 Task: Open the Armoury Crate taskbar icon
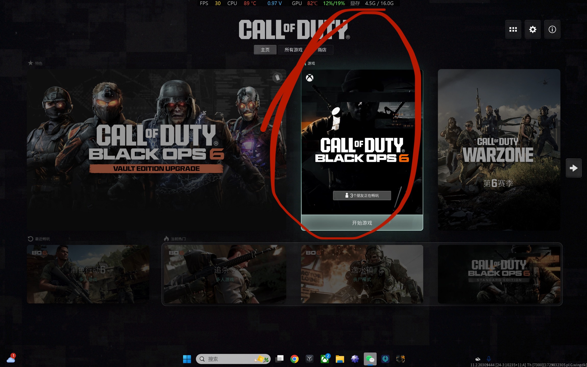tap(309, 359)
